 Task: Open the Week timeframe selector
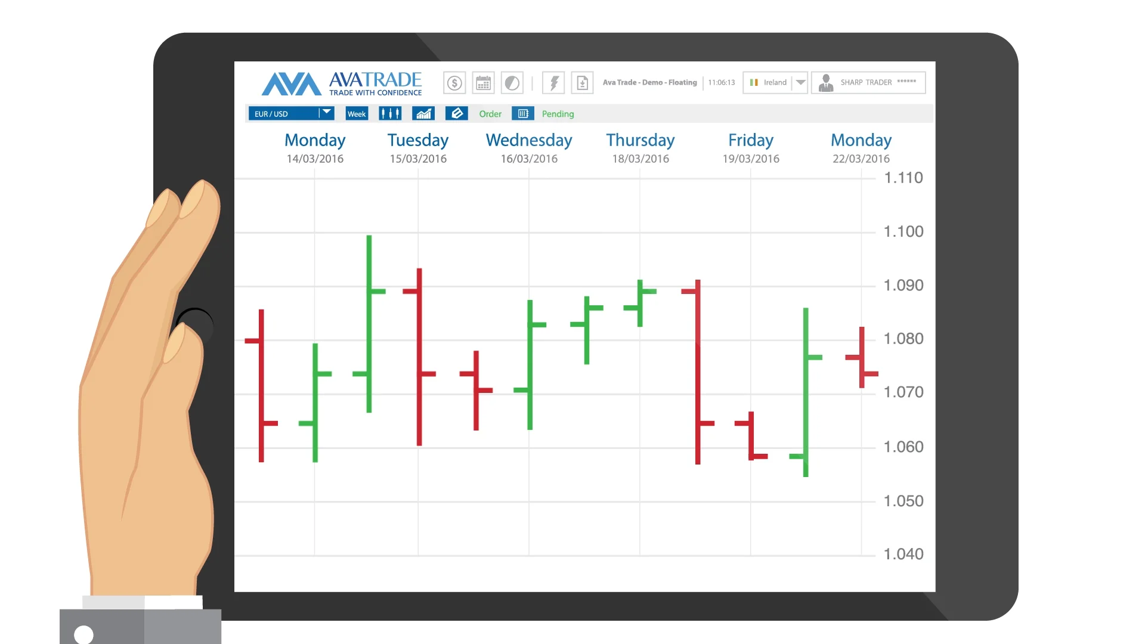[x=357, y=113]
